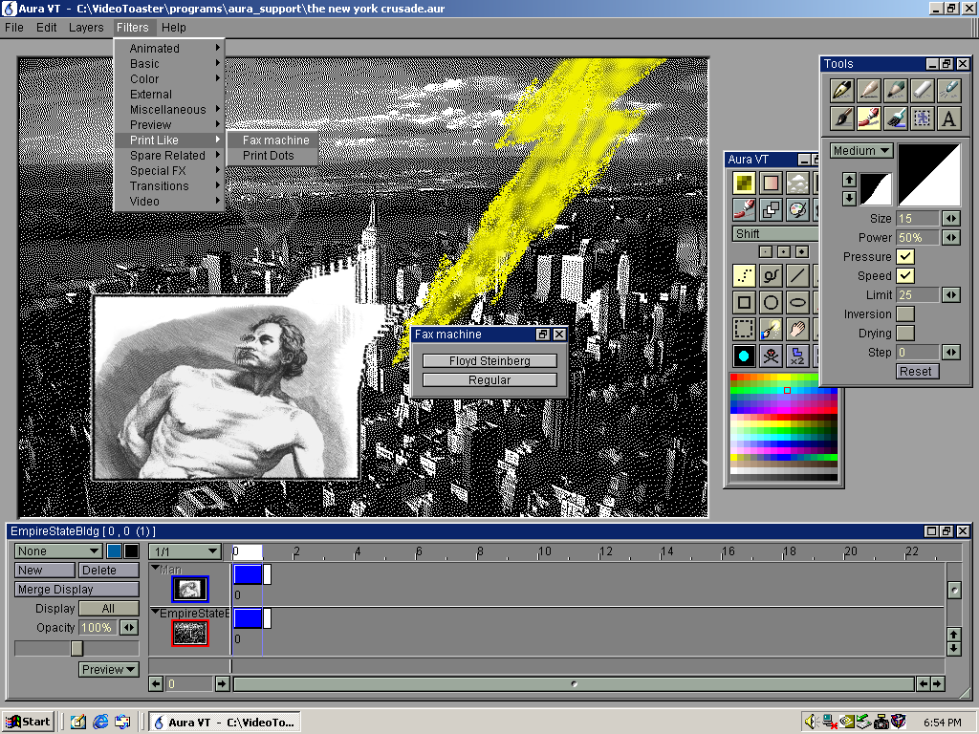Open the Medium brush profile dropdown

pyautogui.click(x=861, y=150)
